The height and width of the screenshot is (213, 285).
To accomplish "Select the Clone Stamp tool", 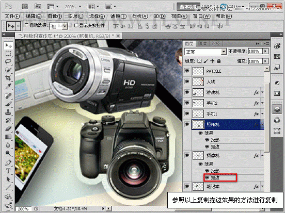I will point(8,112).
